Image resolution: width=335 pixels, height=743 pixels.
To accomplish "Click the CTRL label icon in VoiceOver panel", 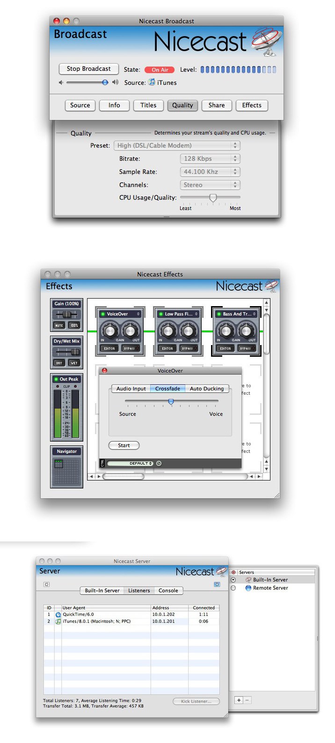I will [103, 463].
